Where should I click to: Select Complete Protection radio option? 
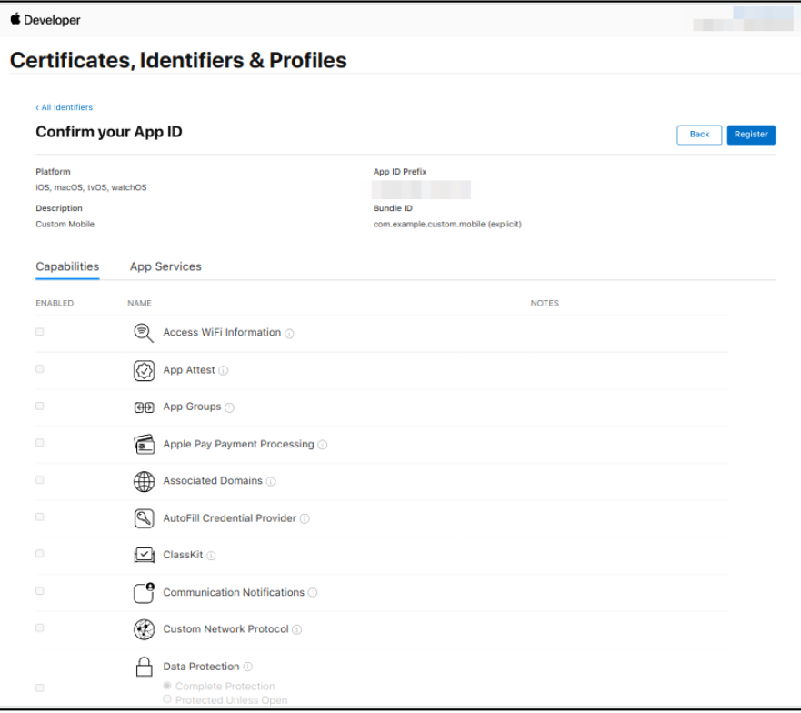(167, 686)
